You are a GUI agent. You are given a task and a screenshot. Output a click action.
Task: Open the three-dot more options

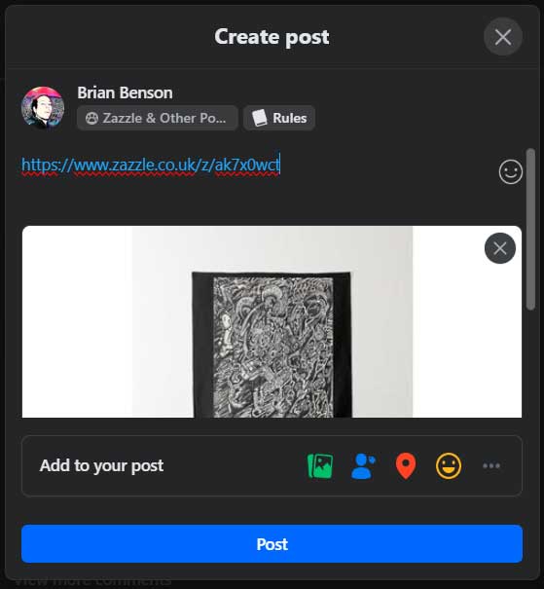click(491, 465)
